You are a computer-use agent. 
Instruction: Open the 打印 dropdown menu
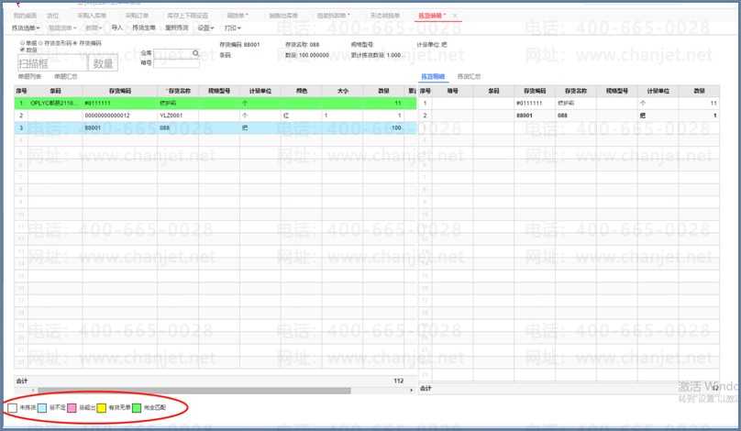[233, 28]
